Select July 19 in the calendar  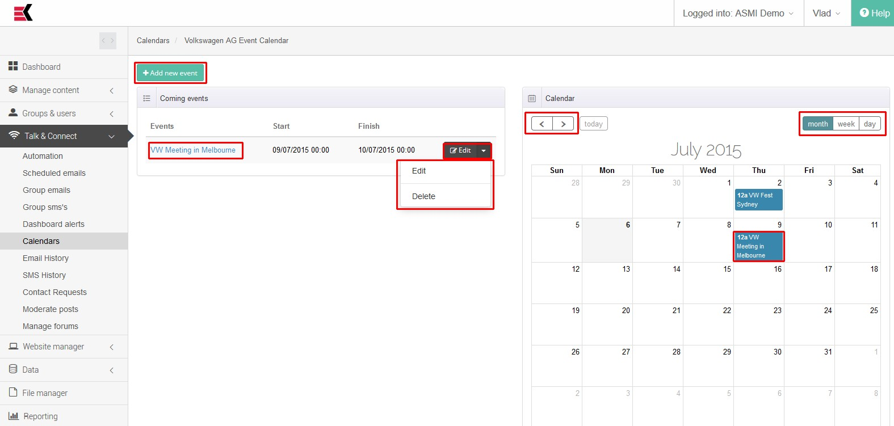click(557, 324)
